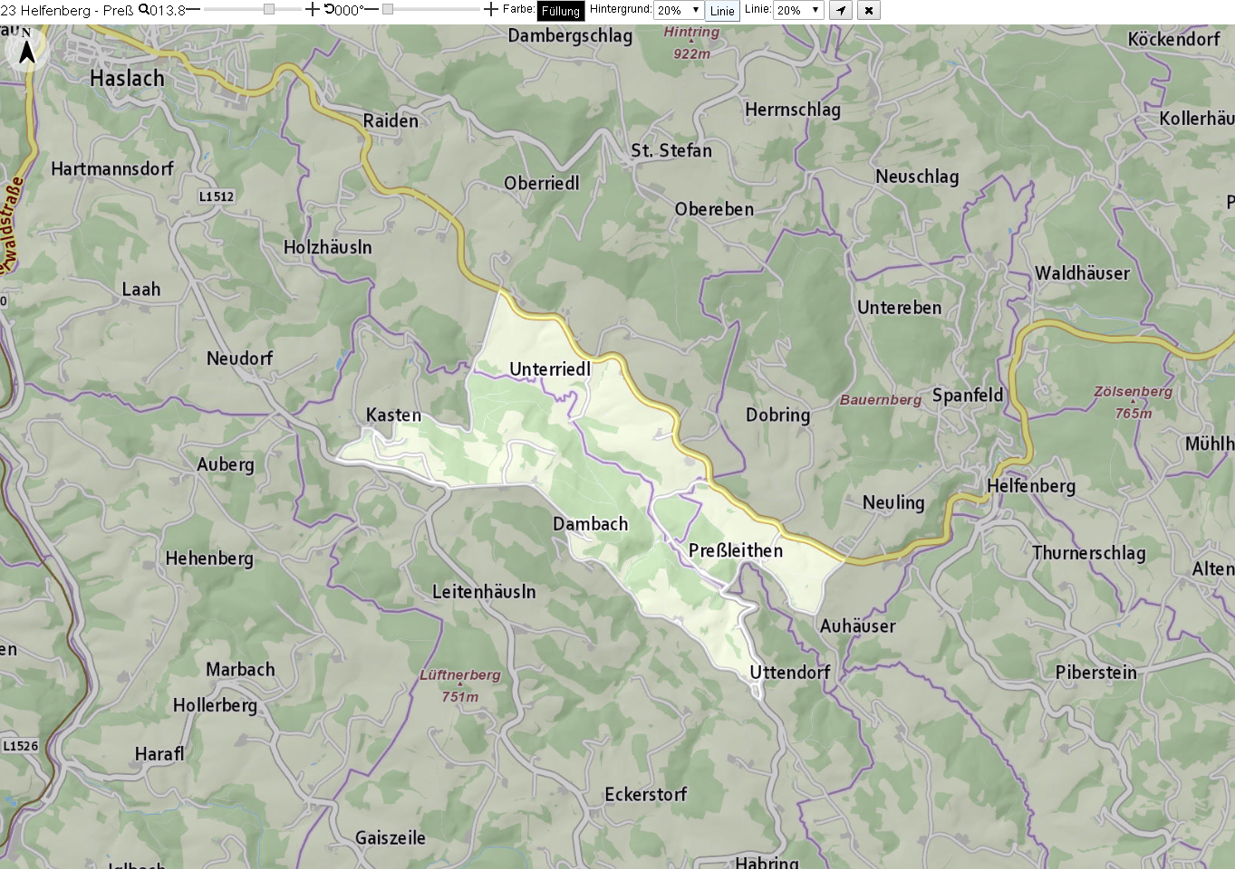This screenshot has width=1235, height=869.
Task: Click the Helfenberg town label
Action: (x=1031, y=486)
